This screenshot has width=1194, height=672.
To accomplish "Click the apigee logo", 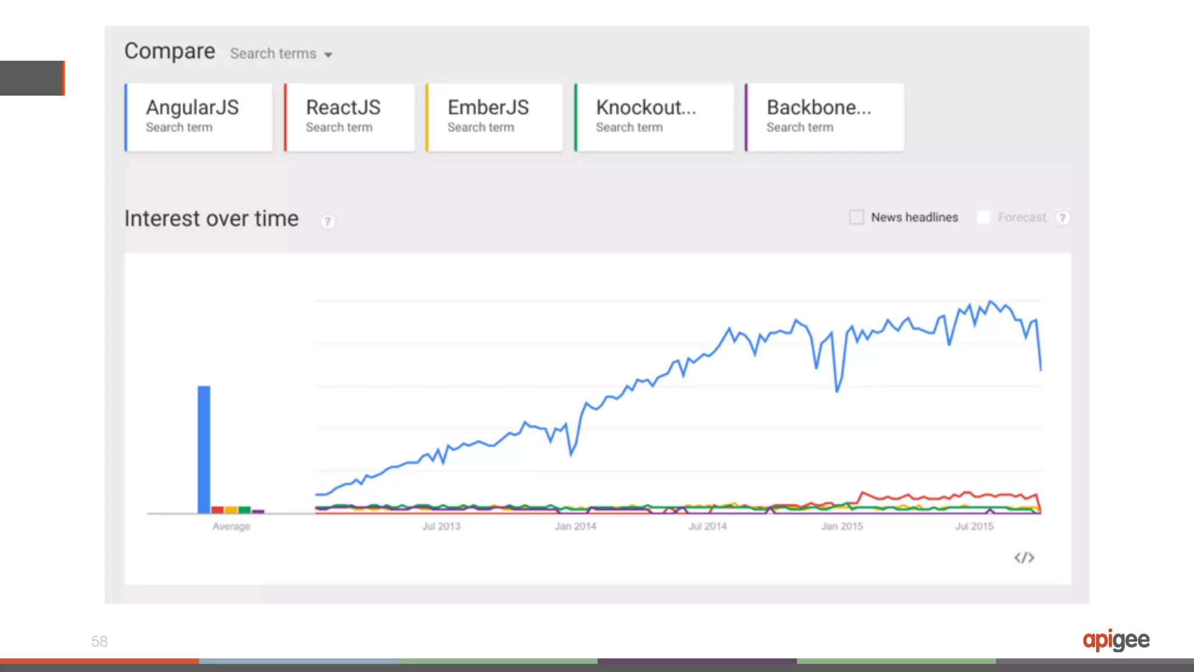I will click(1116, 640).
